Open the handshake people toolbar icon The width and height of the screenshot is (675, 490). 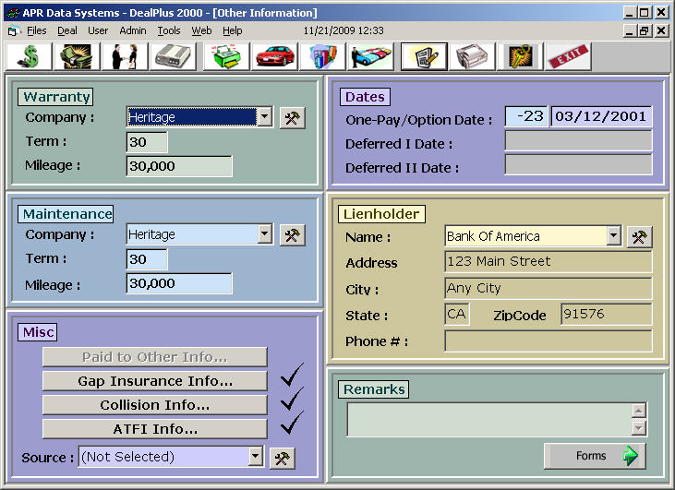coord(125,57)
